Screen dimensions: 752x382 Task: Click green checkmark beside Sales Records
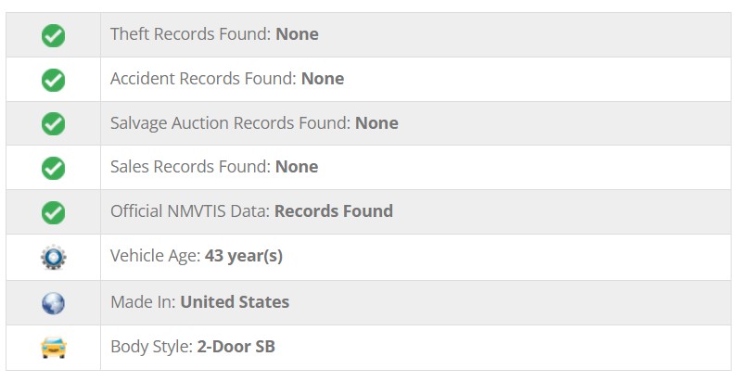pos(53,168)
